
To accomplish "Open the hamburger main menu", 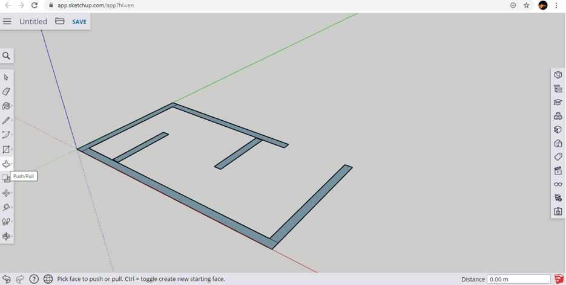I will click(x=7, y=22).
